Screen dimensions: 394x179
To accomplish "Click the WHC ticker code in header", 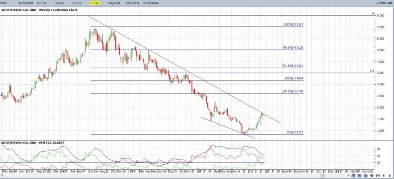I will 3,3.
